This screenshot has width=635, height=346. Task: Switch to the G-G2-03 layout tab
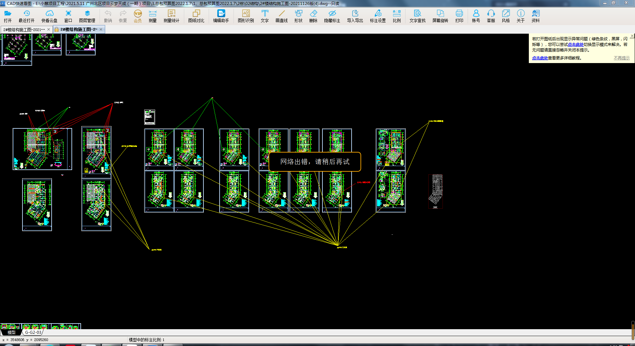(x=33, y=332)
